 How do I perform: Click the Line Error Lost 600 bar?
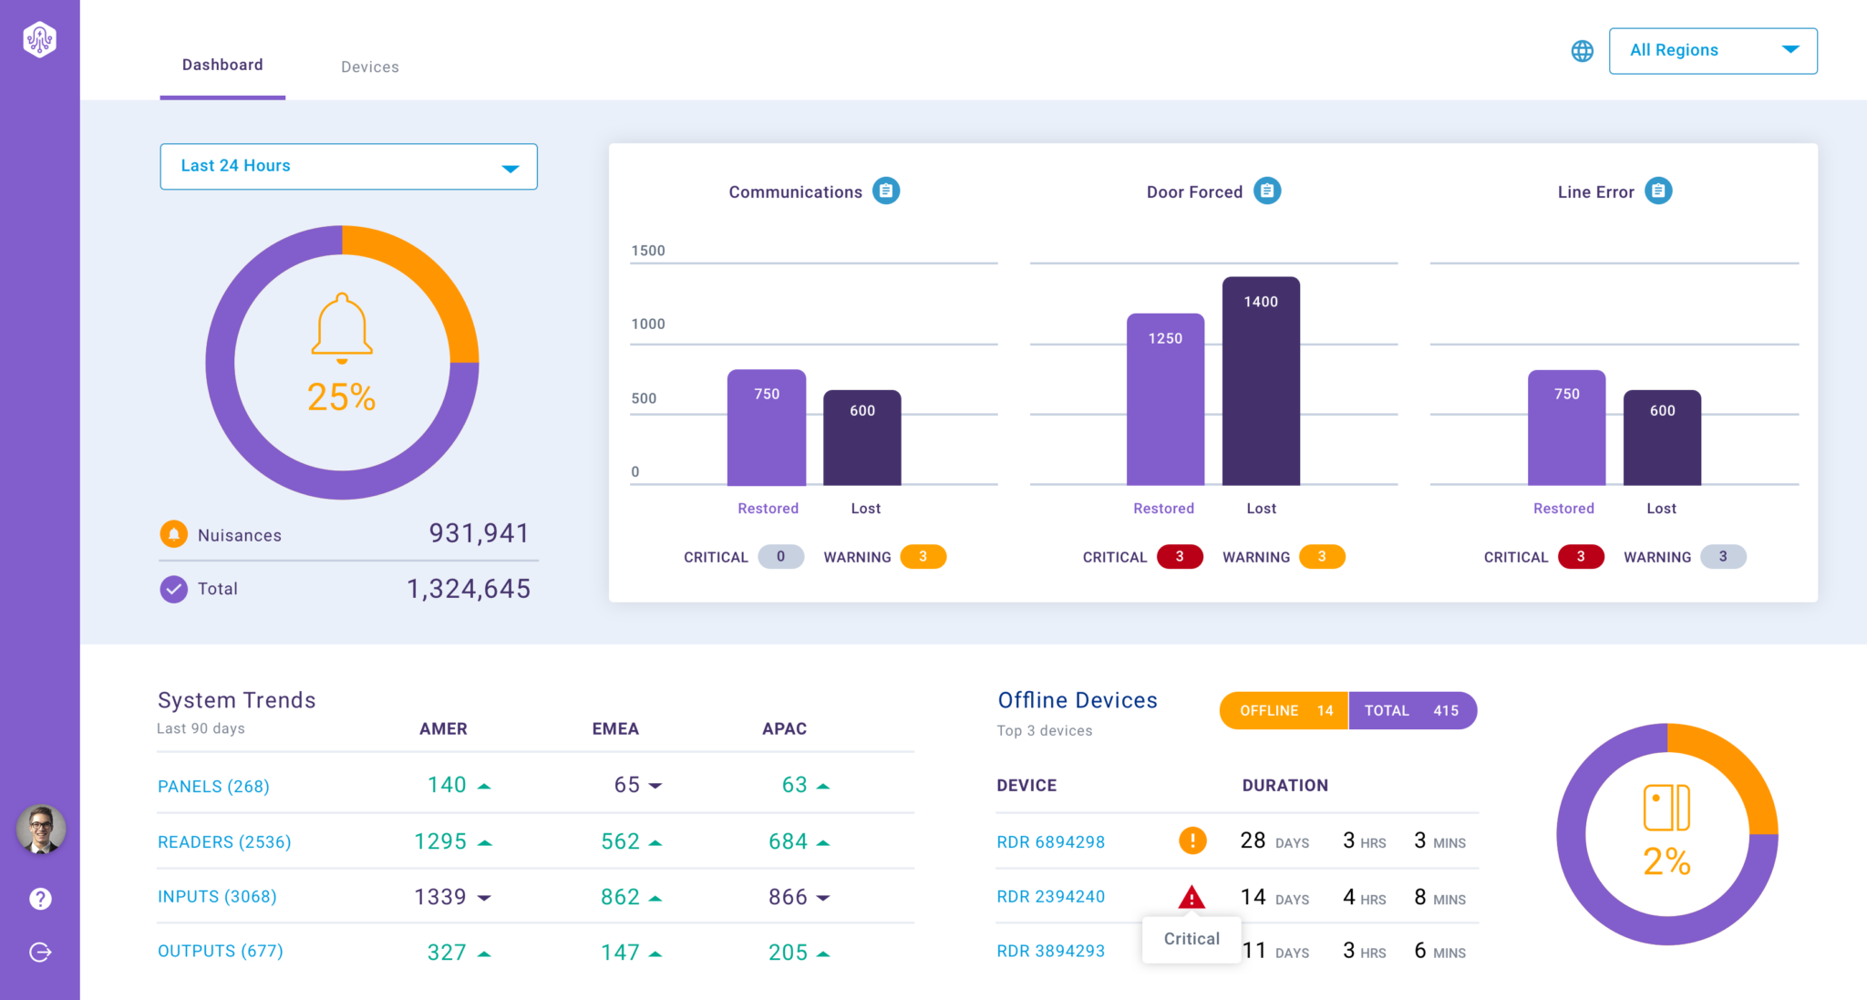pyautogui.click(x=1662, y=438)
